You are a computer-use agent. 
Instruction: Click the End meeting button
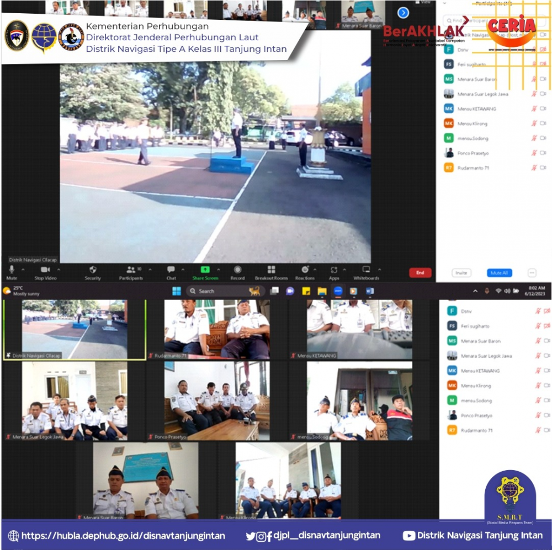[x=420, y=273]
